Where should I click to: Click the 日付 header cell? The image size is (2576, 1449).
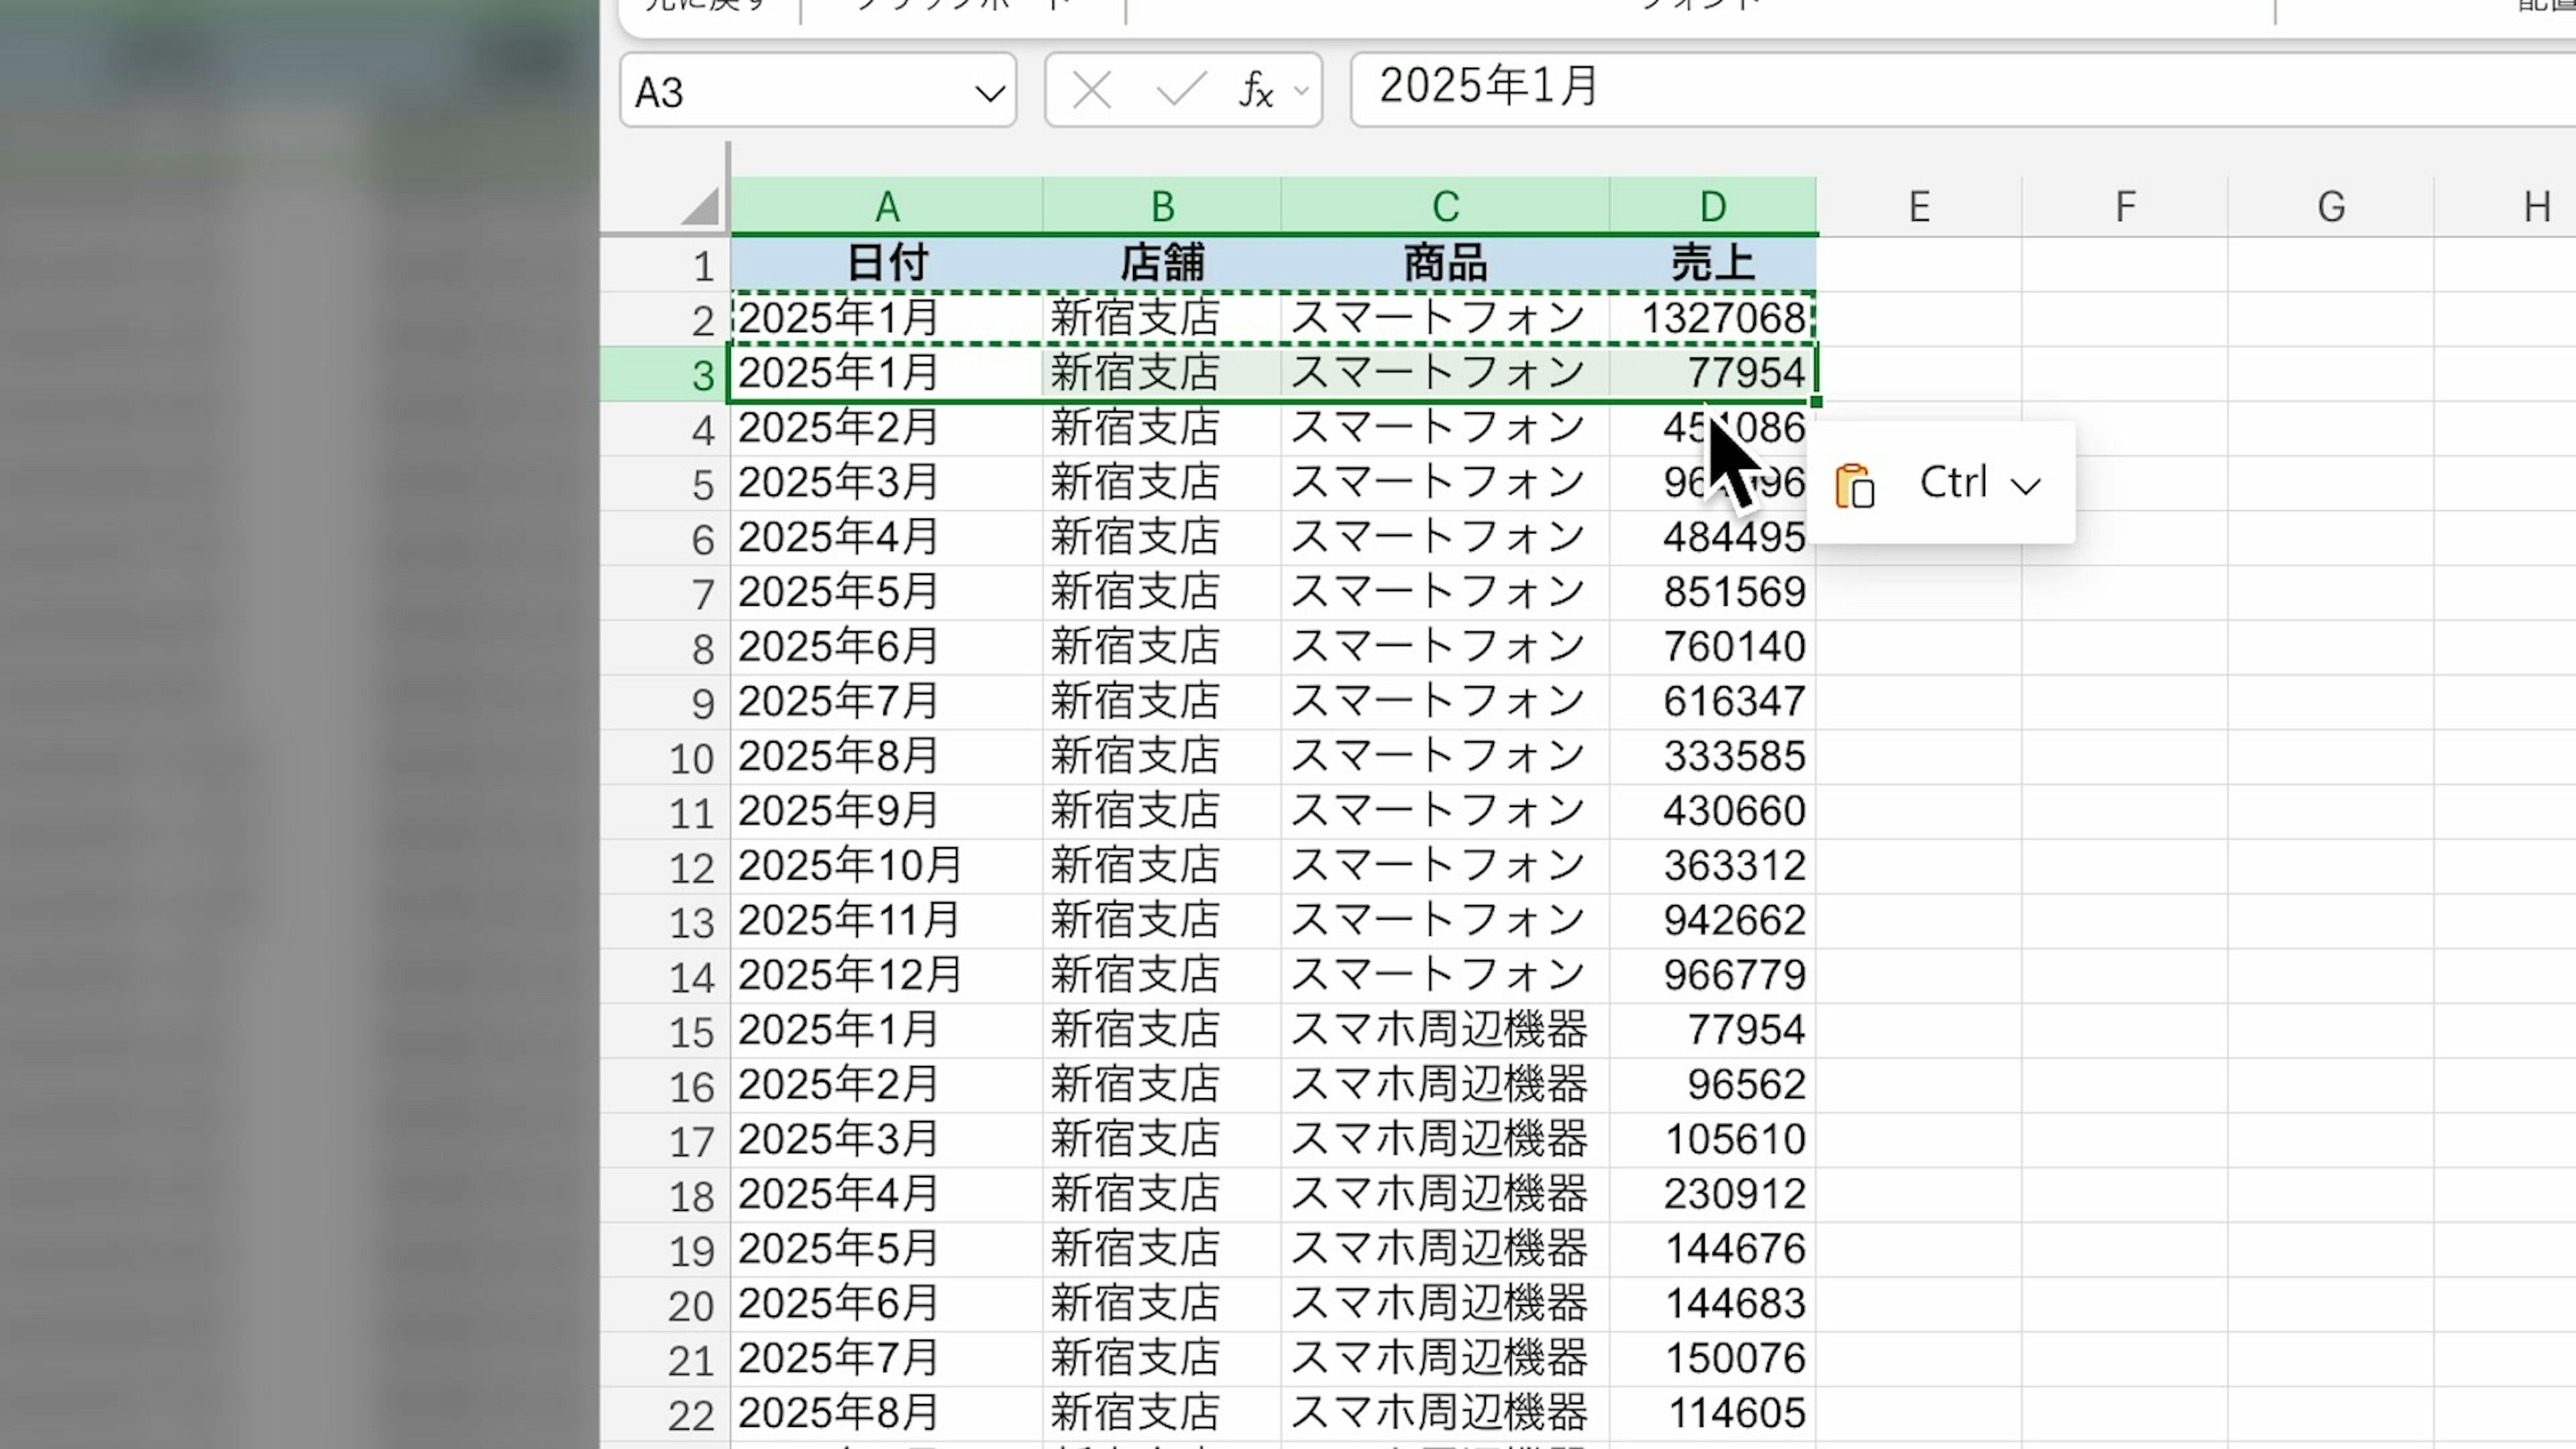[886, 264]
